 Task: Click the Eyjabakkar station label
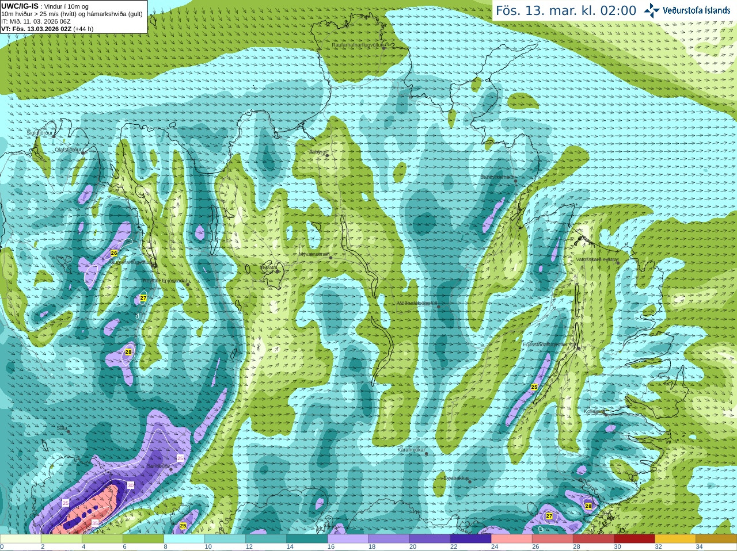pyautogui.click(x=456, y=477)
